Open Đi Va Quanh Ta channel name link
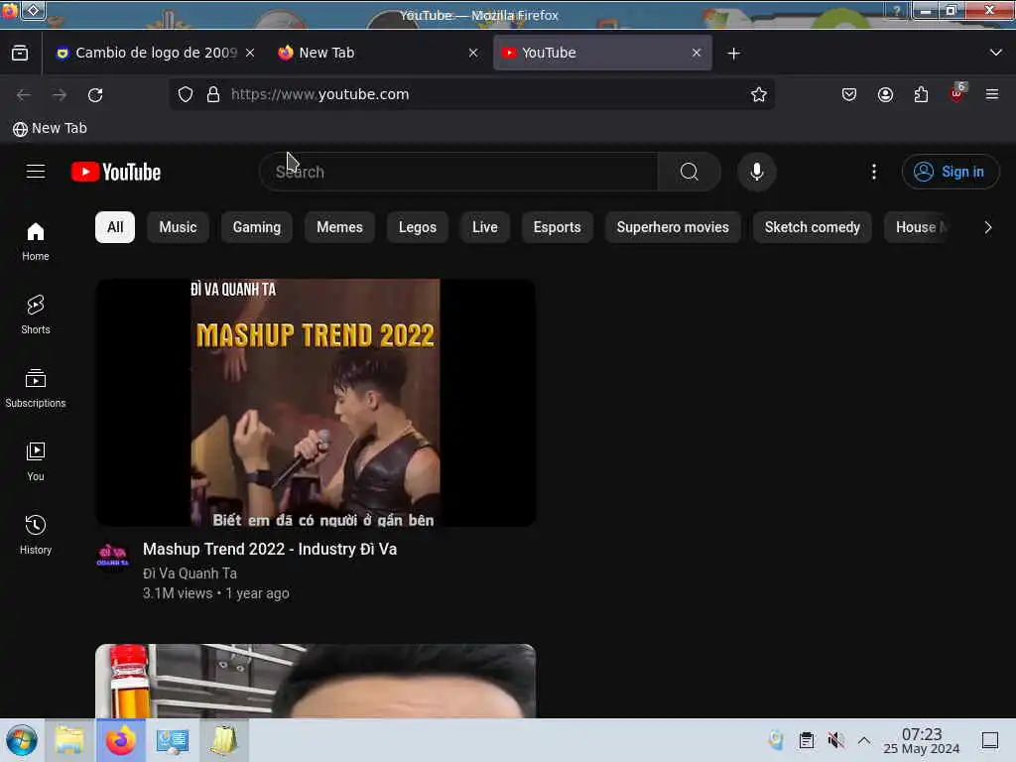 (x=190, y=573)
